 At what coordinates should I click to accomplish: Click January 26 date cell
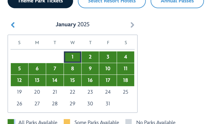(x=19, y=104)
